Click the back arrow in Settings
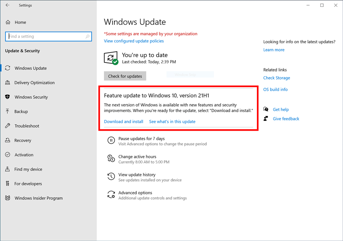The image size is (343, 241). (x=8, y=5)
